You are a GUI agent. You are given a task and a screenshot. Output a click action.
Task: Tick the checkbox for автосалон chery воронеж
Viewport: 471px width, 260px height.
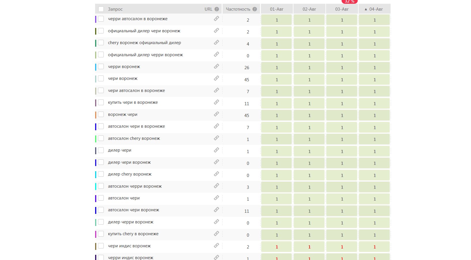[101, 138]
